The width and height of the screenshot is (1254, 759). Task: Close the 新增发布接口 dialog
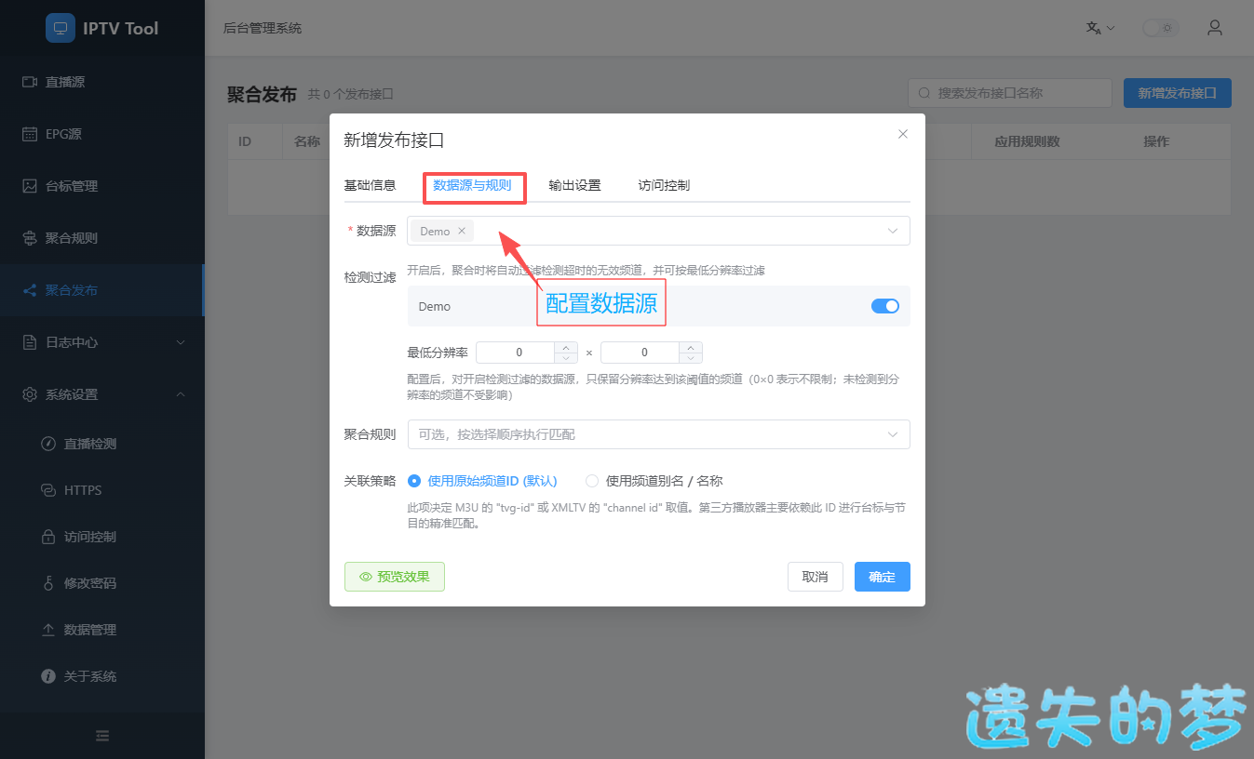[x=902, y=134]
